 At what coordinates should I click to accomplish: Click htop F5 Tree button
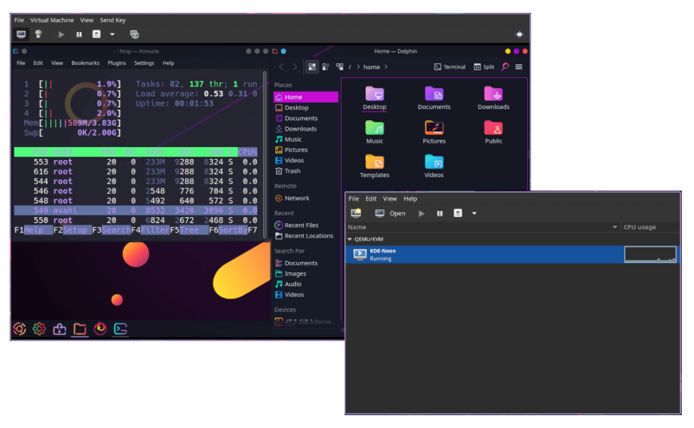[189, 230]
